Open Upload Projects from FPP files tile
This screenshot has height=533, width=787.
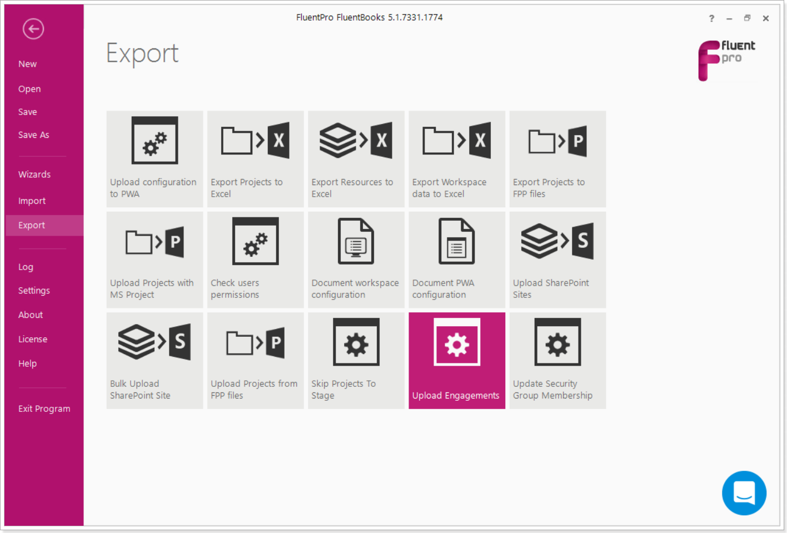[256, 361]
